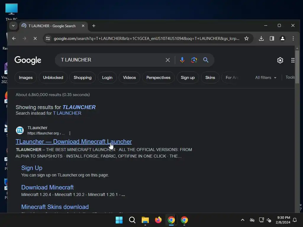Select the Unblocked filter chip
Viewport: 303px width, 227px height.
pyautogui.click(x=53, y=77)
